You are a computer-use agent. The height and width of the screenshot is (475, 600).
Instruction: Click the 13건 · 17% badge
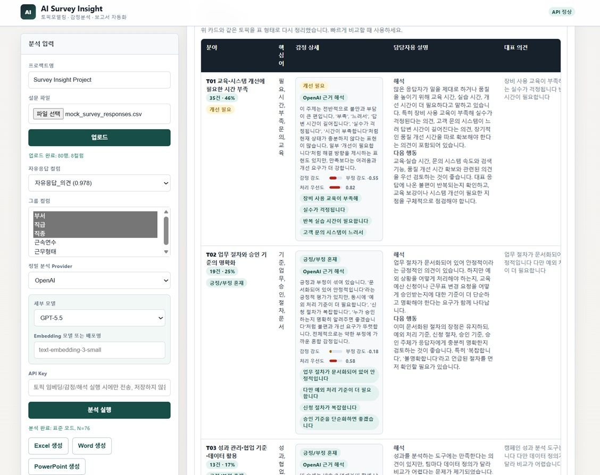tap(222, 465)
